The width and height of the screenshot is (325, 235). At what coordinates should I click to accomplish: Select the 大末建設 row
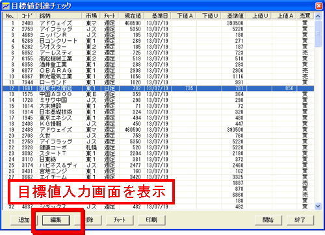click(159, 106)
